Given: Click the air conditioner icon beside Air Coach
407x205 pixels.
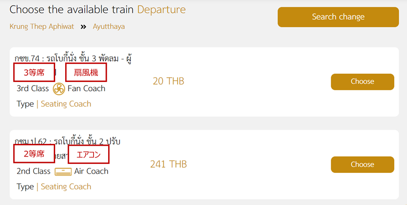Looking at the screenshot, I should pos(63,172).
